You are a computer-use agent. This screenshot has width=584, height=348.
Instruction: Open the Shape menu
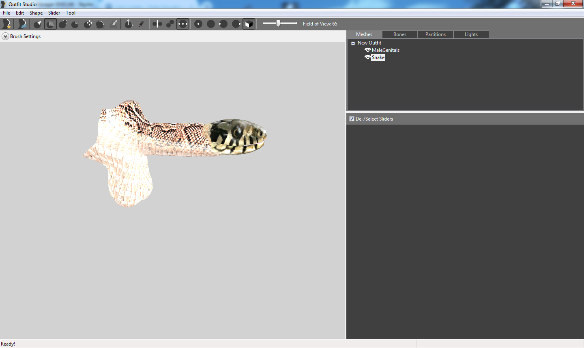point(36,13)
